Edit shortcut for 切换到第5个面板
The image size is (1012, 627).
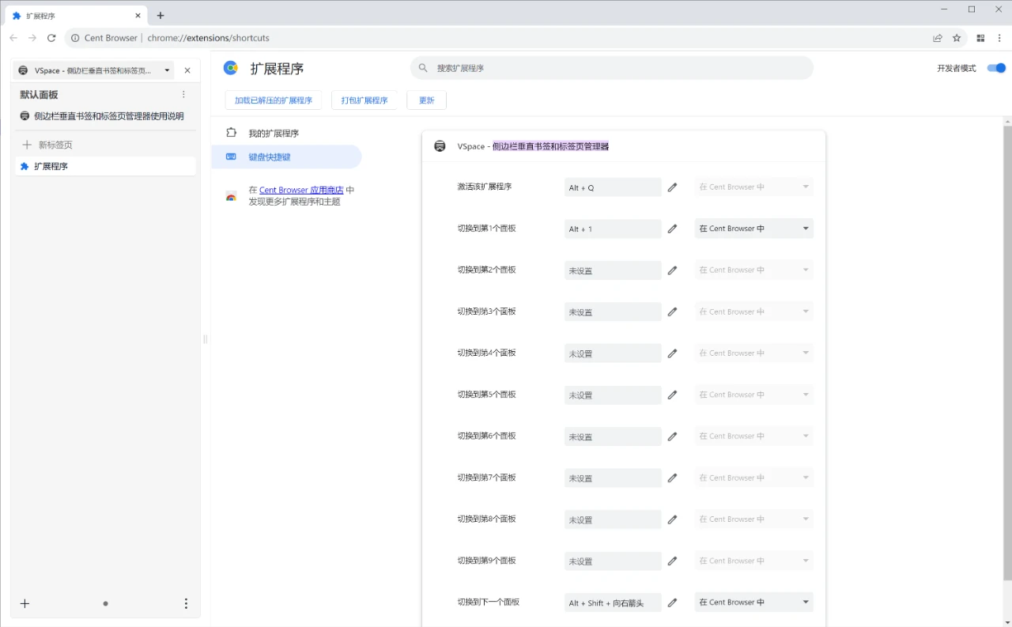672,395
